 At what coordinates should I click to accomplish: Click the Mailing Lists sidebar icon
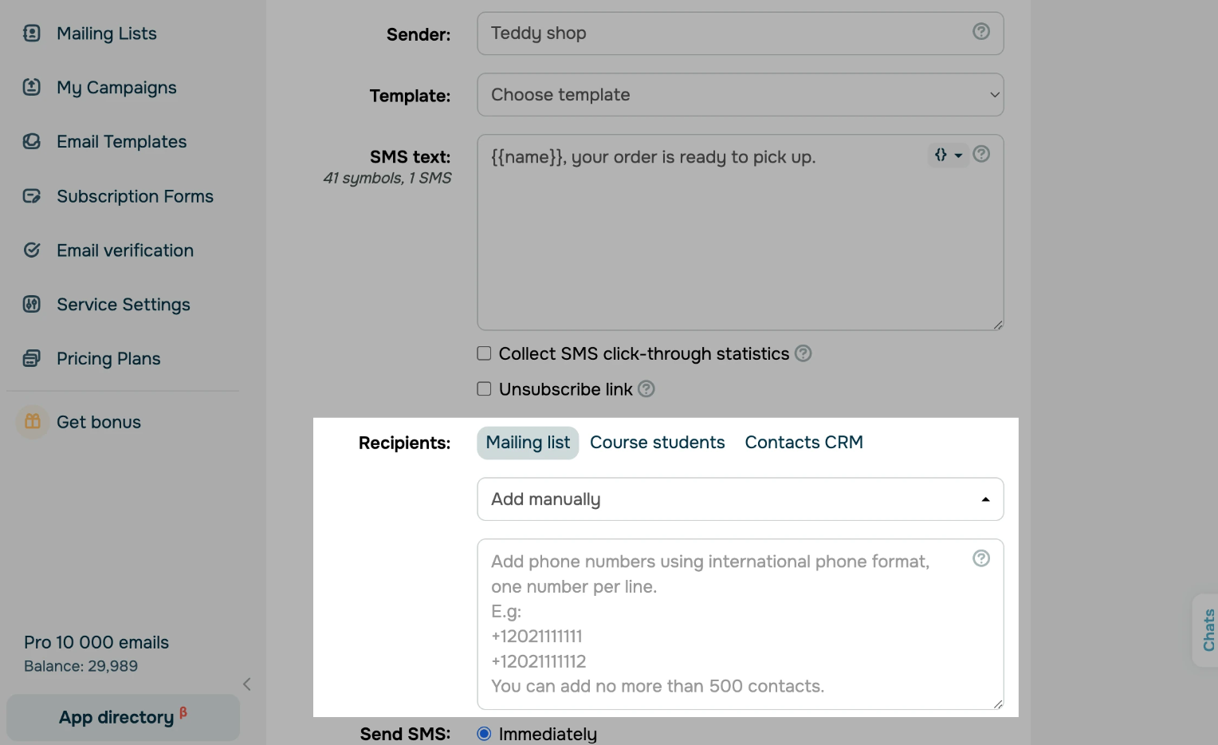point(32,34)
